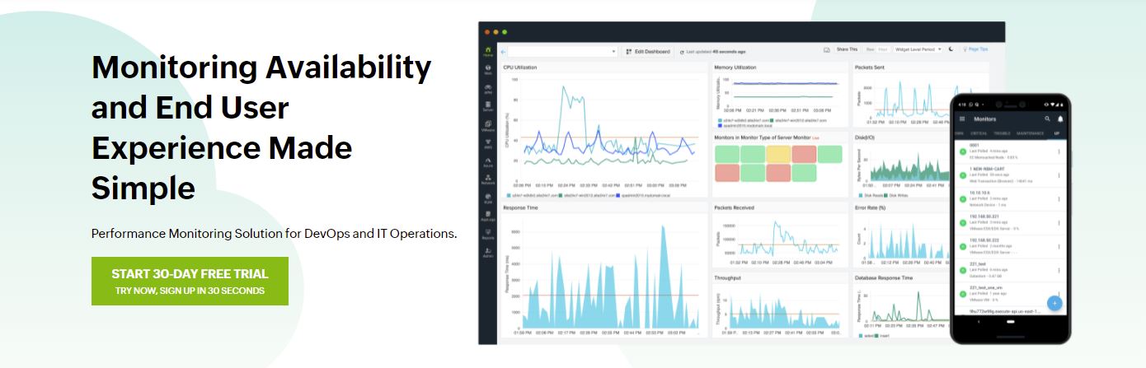1146x368 pixels.
Task: Tap the blue plus floating button on phone
Action: (1054, 302)
